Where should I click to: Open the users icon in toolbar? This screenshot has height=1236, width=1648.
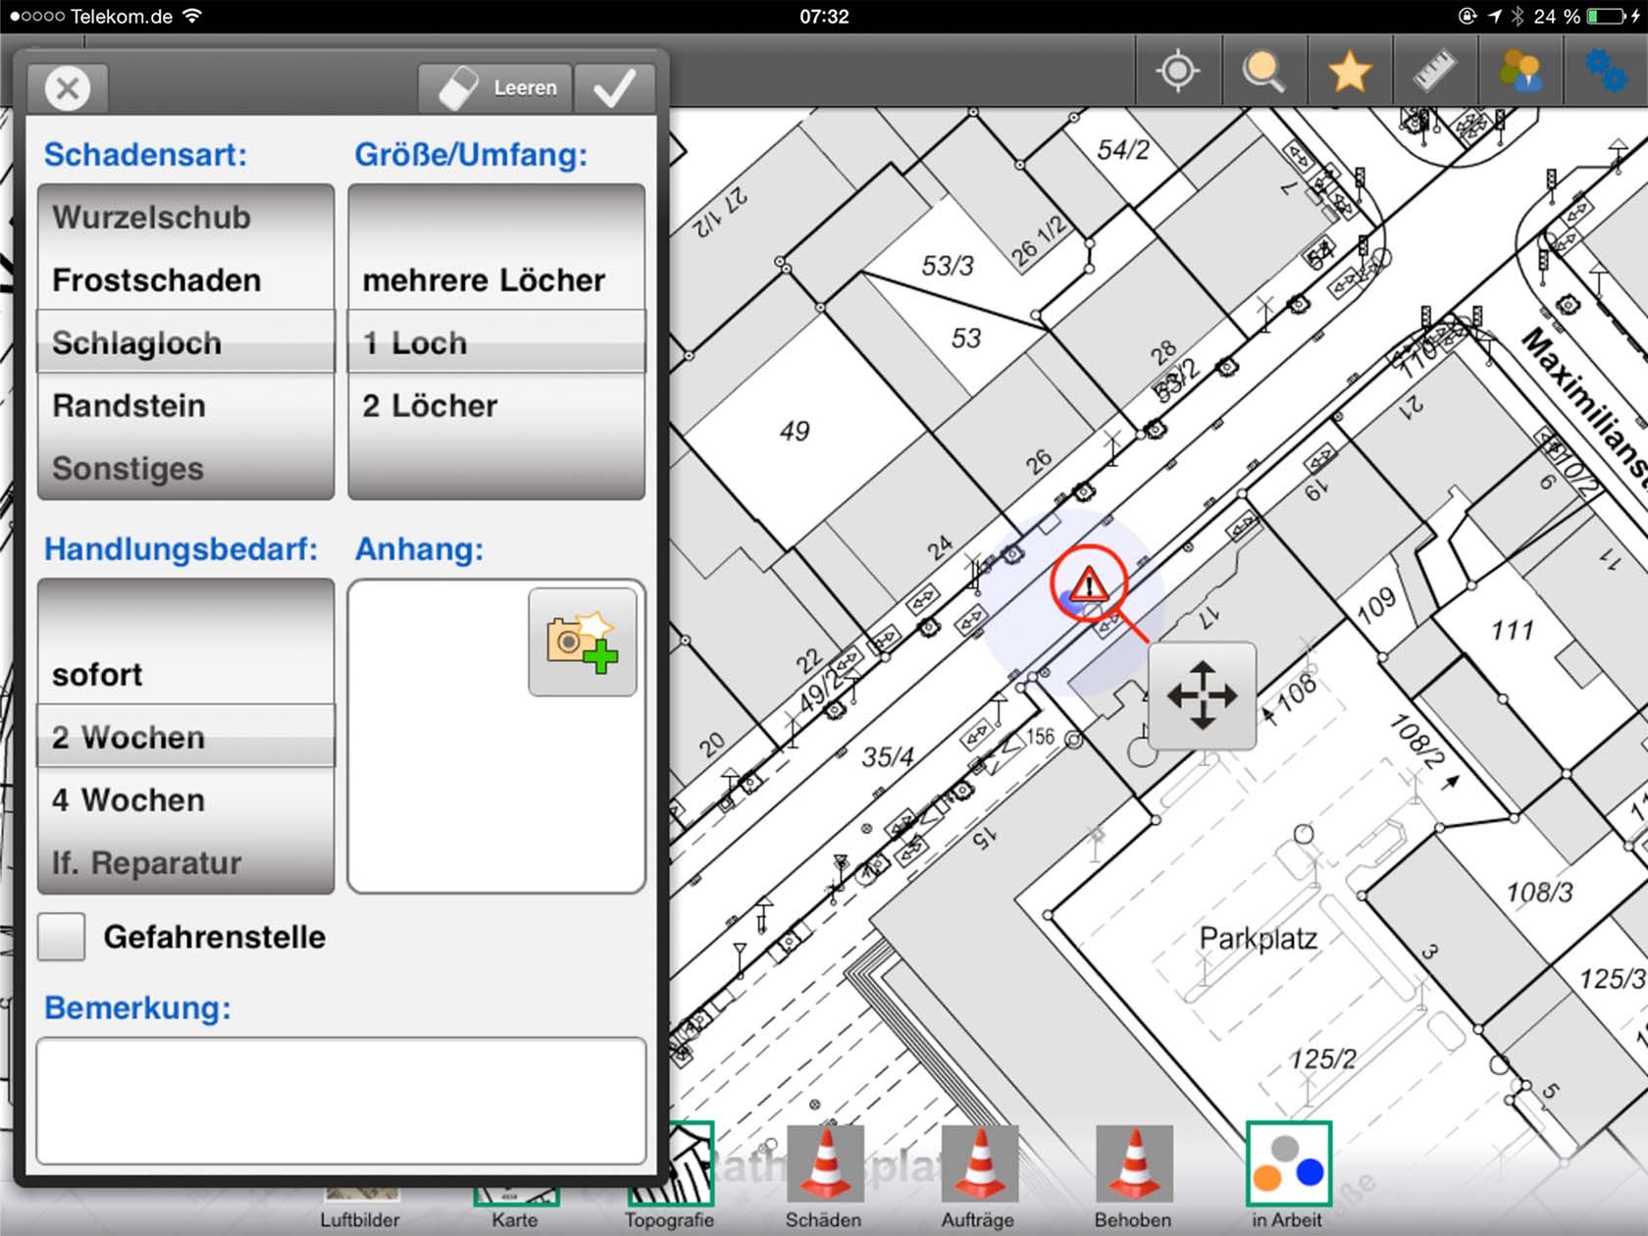coord(1520,72)
